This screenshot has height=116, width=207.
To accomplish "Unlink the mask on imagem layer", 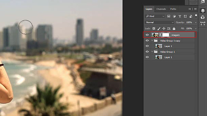I will click(160, 35).
